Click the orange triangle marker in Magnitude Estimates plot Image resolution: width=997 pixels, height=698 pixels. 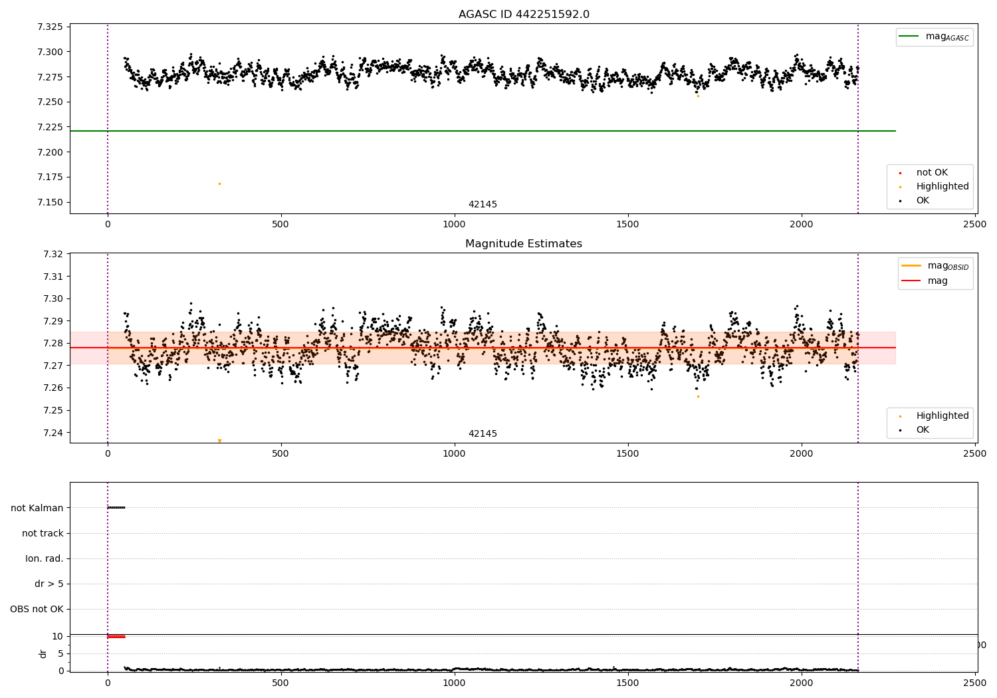coord(219,441)
